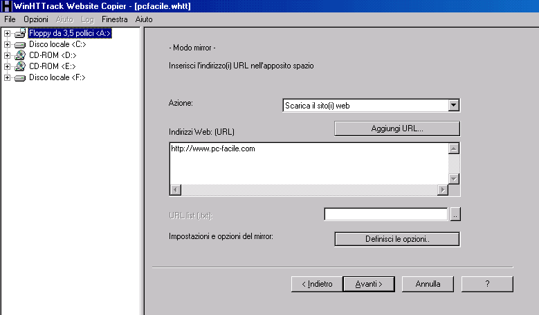539x315 pixels.
Task: Click the CD-ROM D: disc icon
Action: click(20, 55)
